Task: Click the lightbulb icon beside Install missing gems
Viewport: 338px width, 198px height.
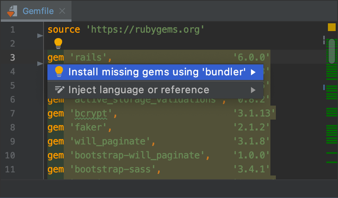Action: point(59,72)
